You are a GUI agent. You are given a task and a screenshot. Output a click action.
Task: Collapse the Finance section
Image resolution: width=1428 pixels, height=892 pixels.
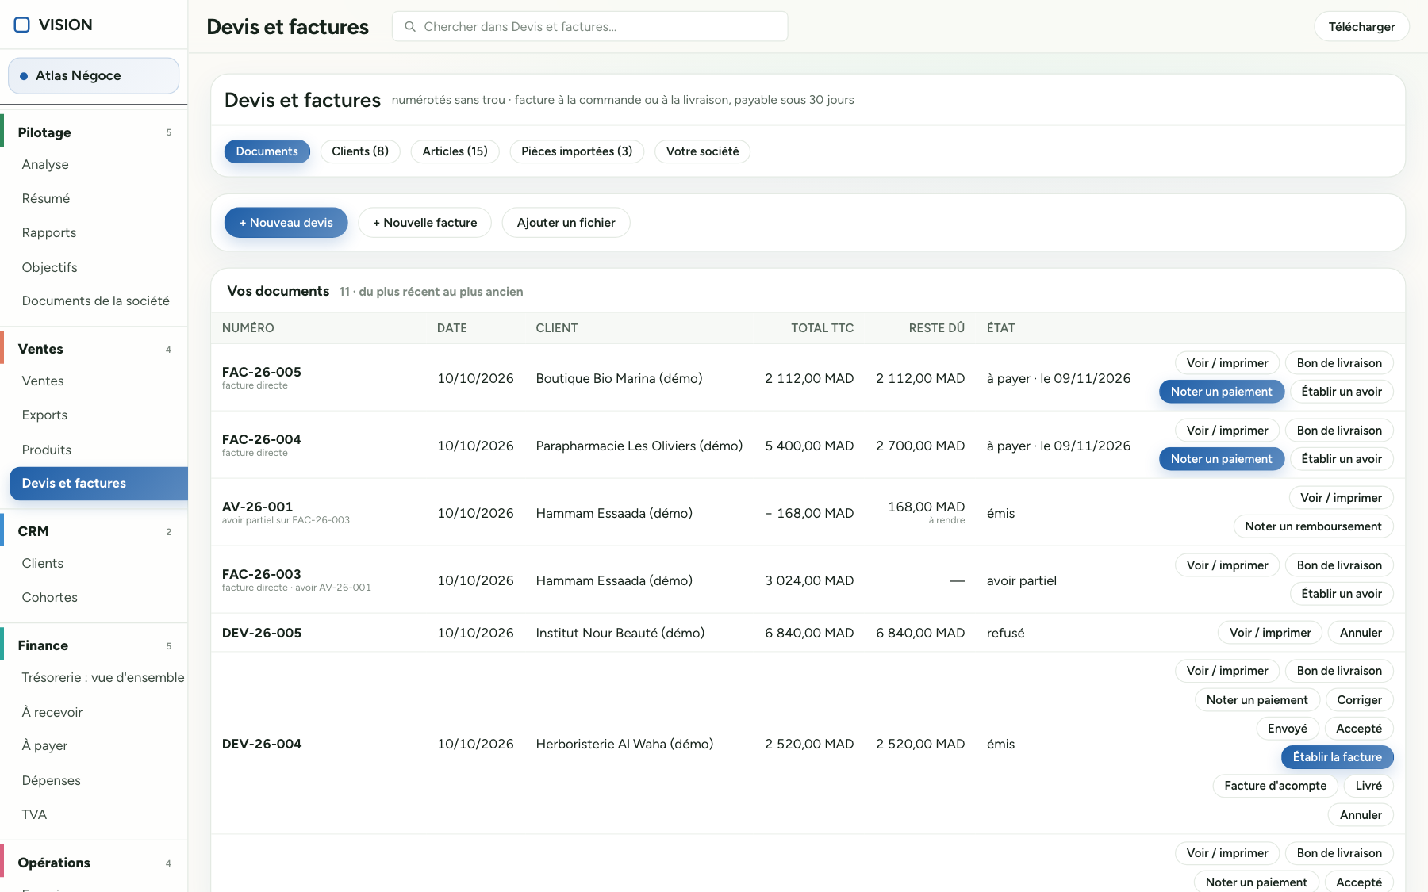tap(94, 645)
